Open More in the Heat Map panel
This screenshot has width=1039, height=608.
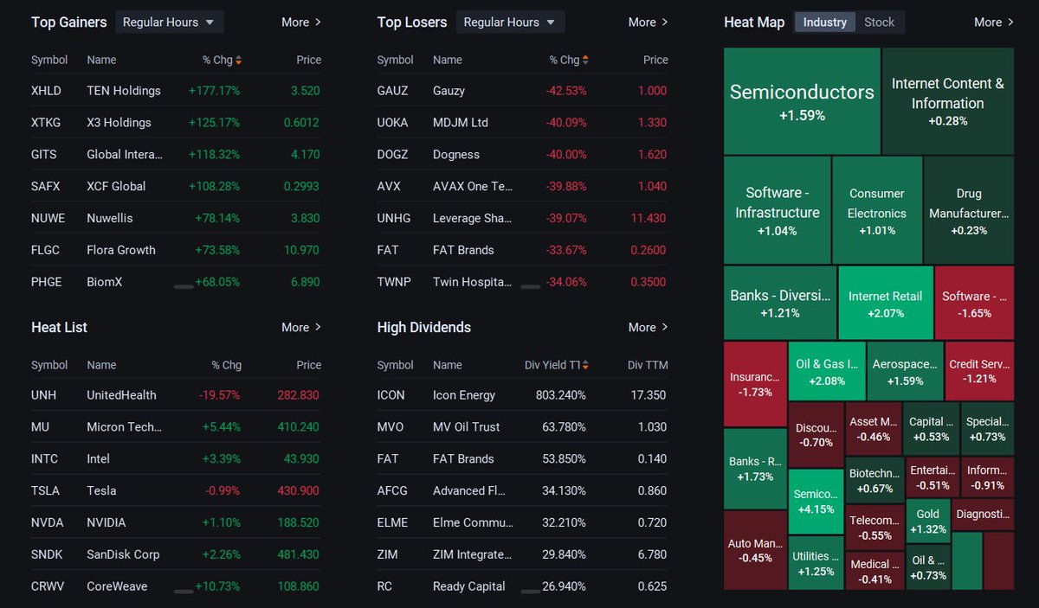click(994, 22)
